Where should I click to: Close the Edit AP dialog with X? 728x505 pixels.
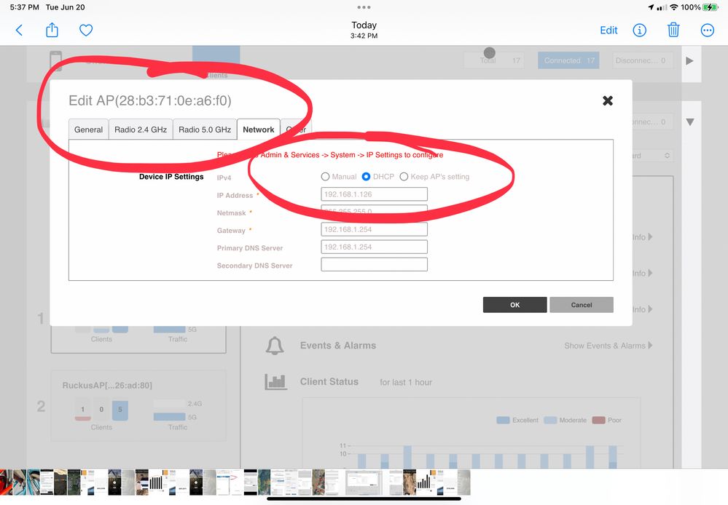point(607,100)
